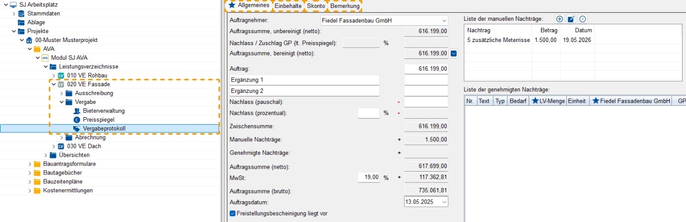Image resolution: width=686 pixels, height=222 pixels.
Task: Open the Auftragnehmer dropdown
Action: pos(443,21)
